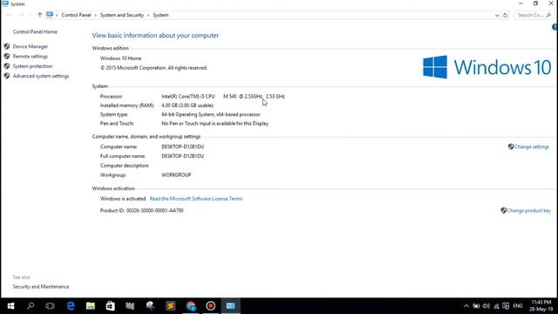Open the Store app from taskbar

pyautogui.click(x=111, y=306)
